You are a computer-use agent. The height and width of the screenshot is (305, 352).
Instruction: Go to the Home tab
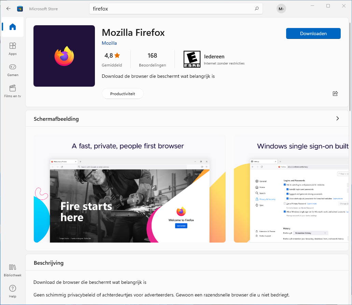point(13,27)
